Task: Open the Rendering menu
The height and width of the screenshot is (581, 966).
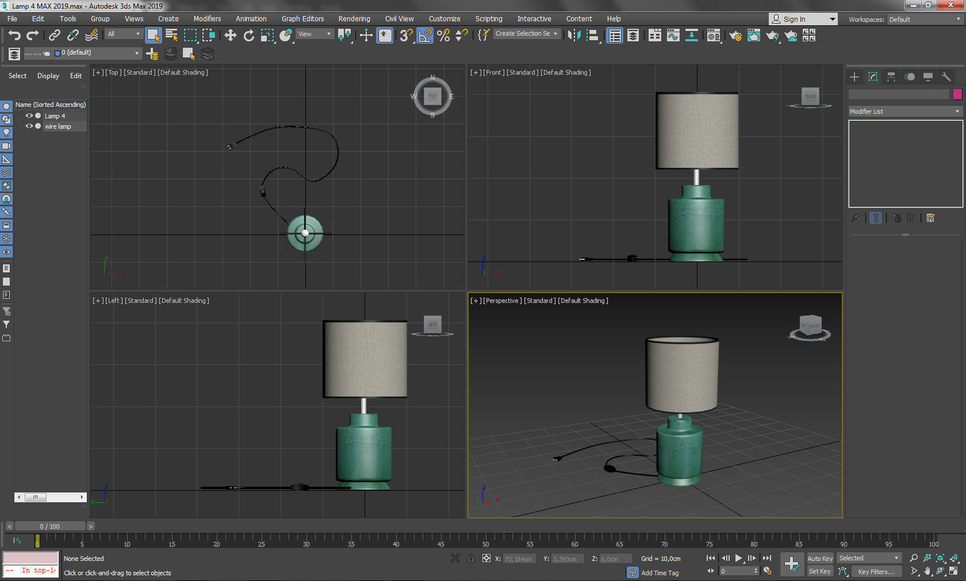Action: click(x=354, y=19)
